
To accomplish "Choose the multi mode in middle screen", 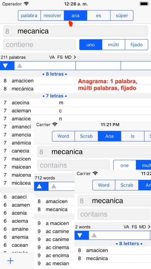I will 143,165.
